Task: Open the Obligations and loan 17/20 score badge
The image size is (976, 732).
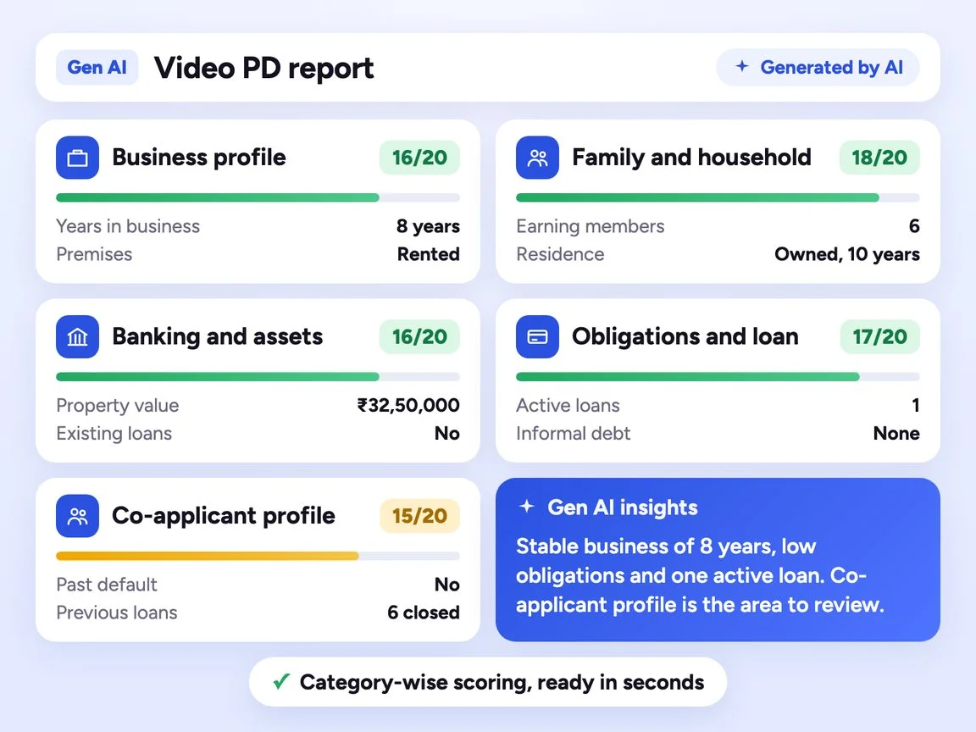Action: pos(879,336)
